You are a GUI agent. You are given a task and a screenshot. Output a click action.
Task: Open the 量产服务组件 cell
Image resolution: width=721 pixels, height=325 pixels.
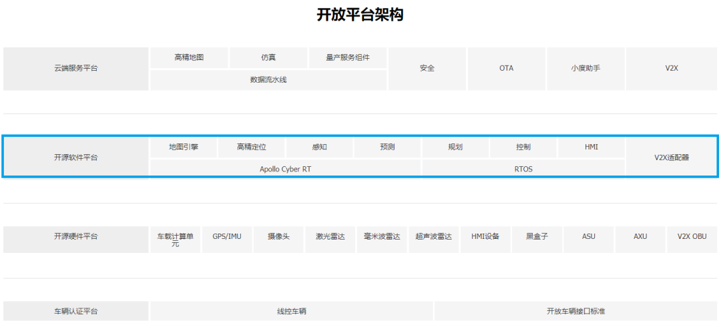pyautogui.click(x=347, y=57)
